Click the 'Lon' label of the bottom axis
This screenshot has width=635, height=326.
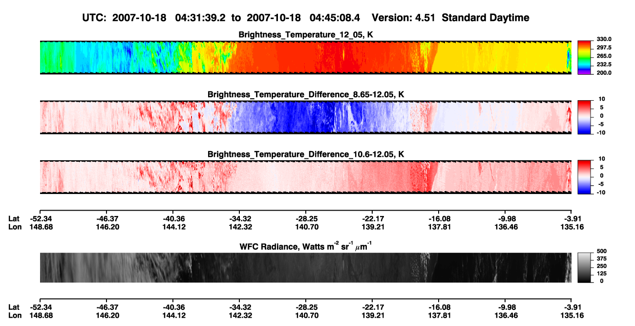pyautogui.click(x=15, y=315)
